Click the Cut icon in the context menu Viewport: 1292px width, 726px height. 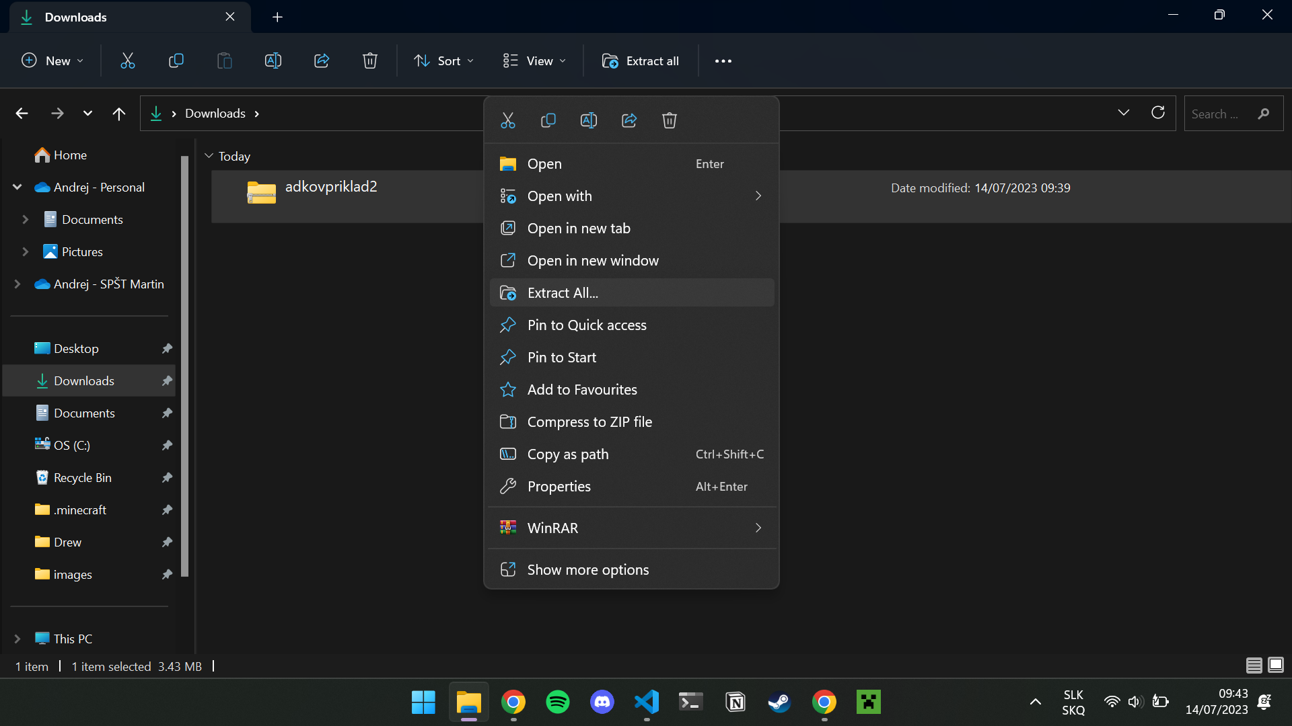pos(508,120)
